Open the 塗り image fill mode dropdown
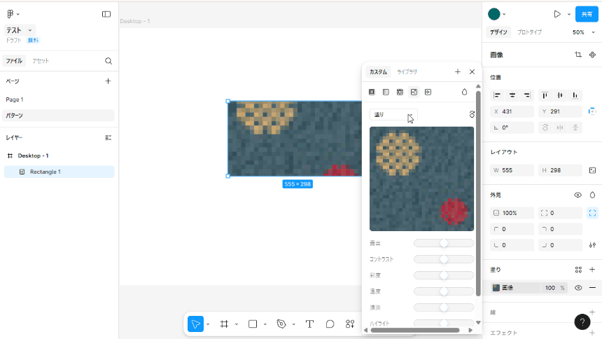 (x=393, y=115)
